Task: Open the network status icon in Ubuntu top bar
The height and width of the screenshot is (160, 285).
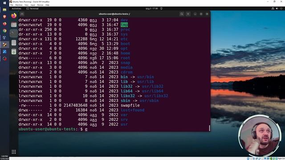Action: 273,8
